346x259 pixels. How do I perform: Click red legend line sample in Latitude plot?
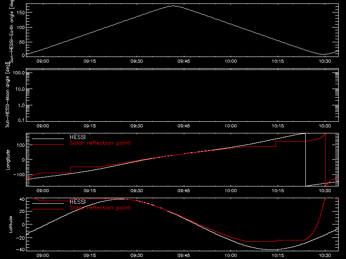(x=48, y=209)
